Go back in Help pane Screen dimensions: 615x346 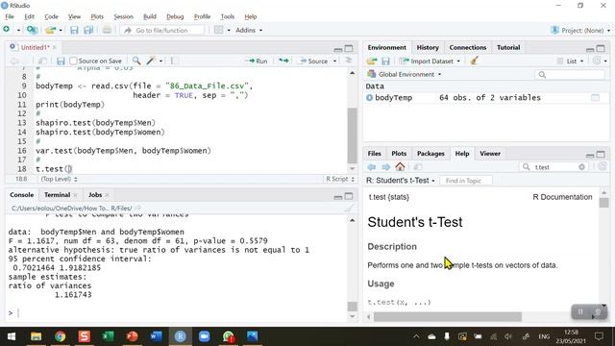pyautogui.click(x=372, y=167)
